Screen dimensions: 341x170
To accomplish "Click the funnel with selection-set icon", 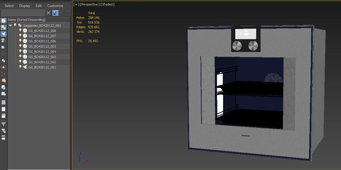I will [x=3, y=131].
